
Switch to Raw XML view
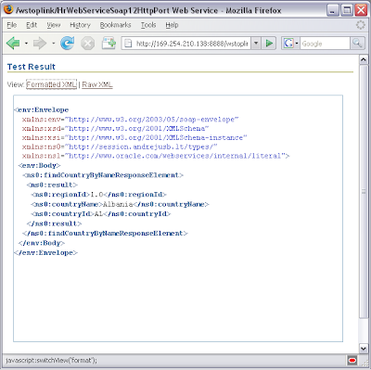tap(97, 84)
